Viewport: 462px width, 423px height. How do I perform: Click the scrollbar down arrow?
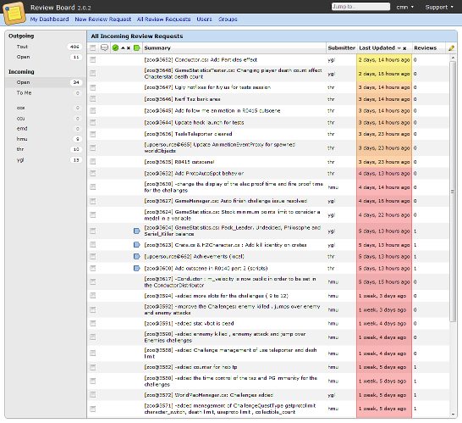point(453,415)
